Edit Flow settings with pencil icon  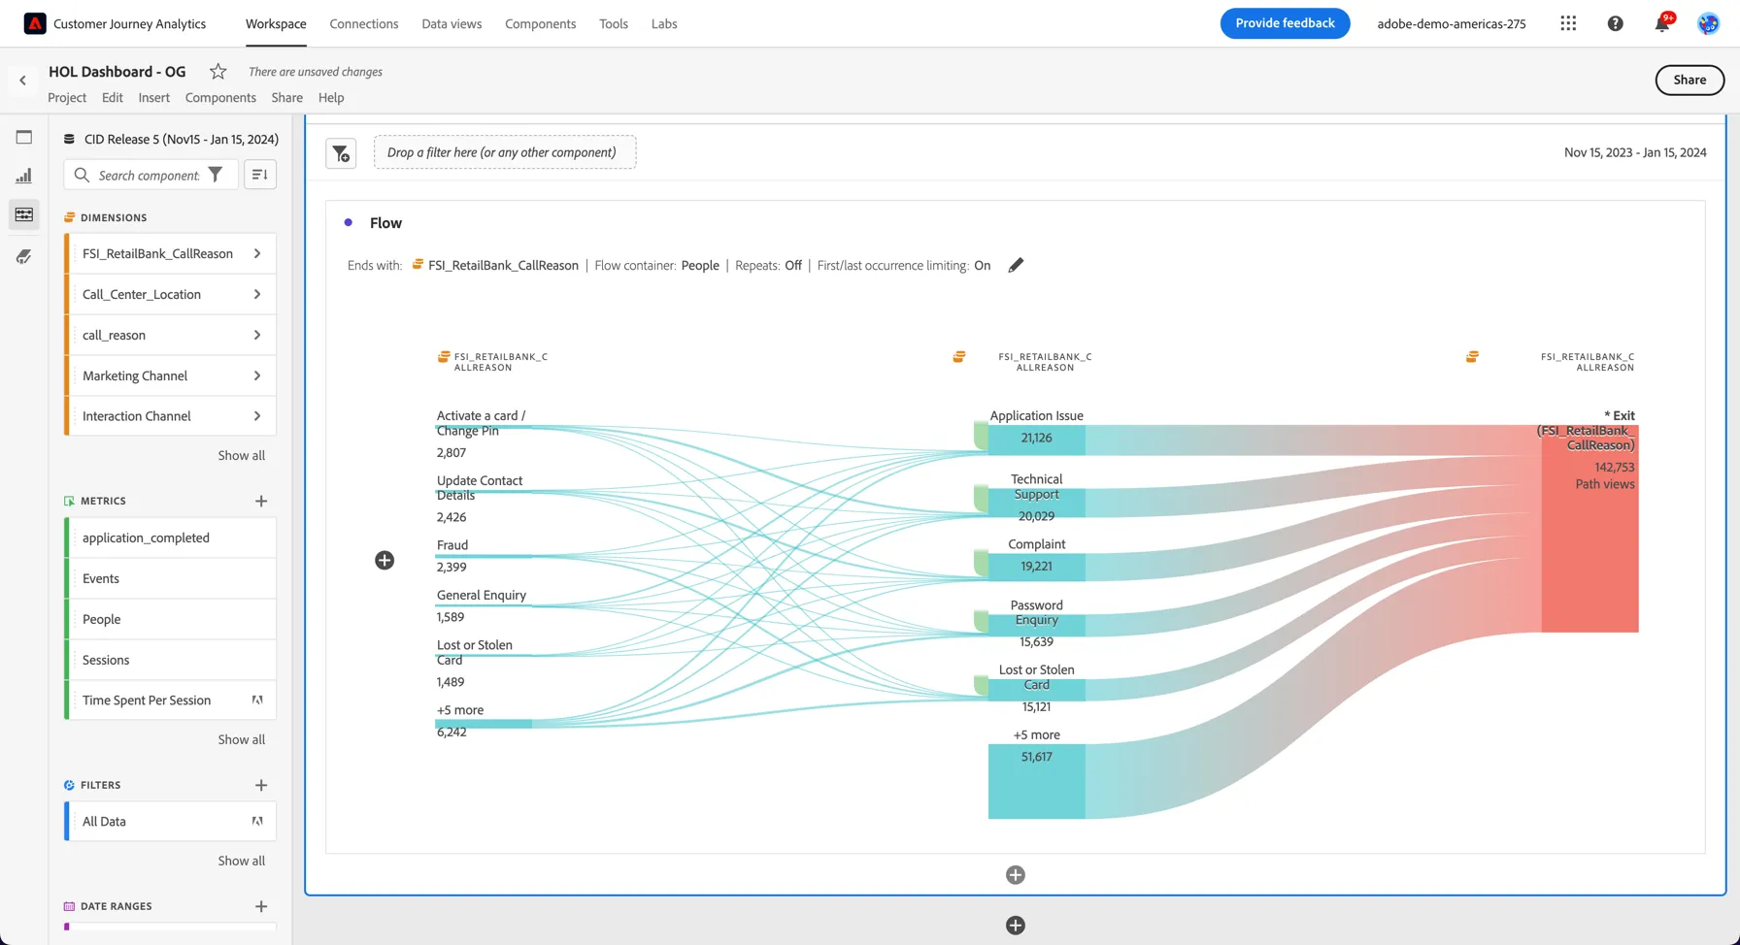pyautogui.click(x=1016, y=265)
